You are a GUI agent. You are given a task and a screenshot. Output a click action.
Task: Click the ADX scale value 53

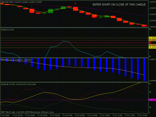click(x=150, y=84)
